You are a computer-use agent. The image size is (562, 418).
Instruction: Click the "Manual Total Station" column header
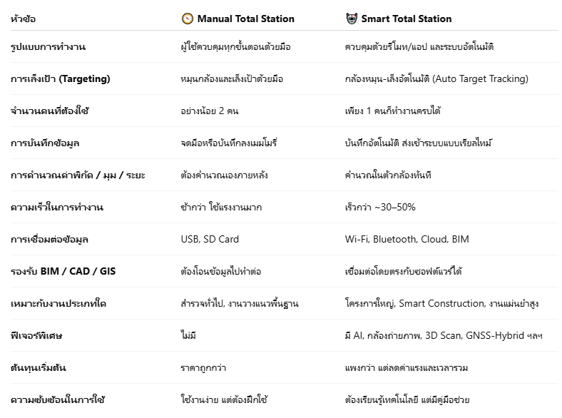(245, 19)
